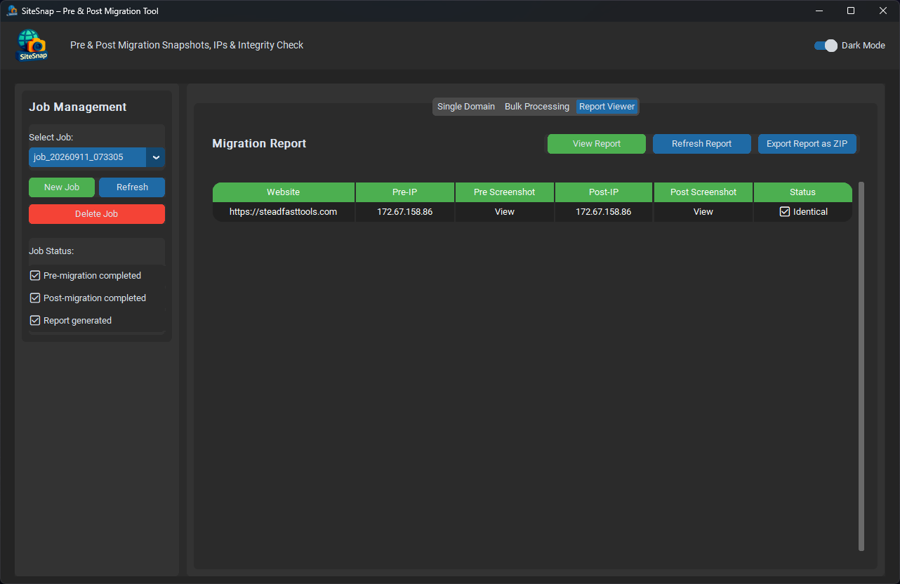This screenshot has height=584, width=900.
Task: Click the report table vertical scrollbar
Action: coord(861,366)
